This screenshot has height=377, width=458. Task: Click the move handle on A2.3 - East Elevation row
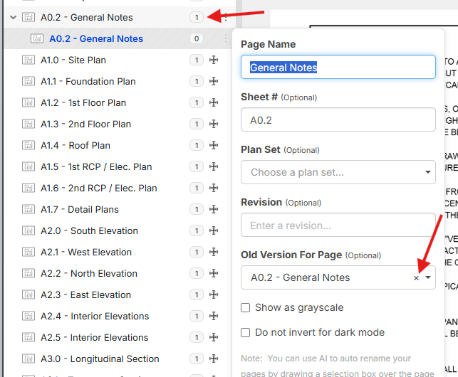click(213, 295)
